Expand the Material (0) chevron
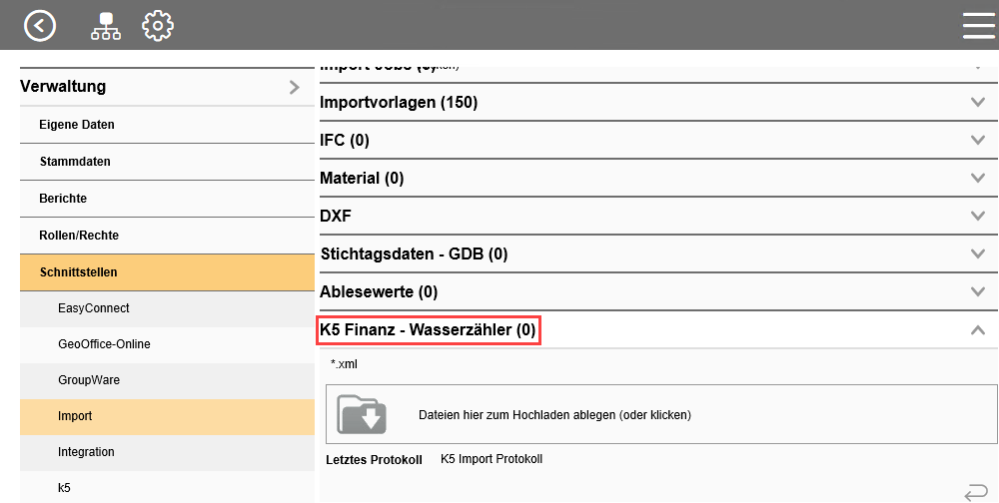Screen dimensions: 999x503 point(977,178)
